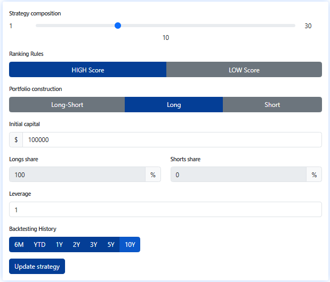Select YTD backtesting period
This screenshot has height=282, width=330.
[x=39, y=245]
